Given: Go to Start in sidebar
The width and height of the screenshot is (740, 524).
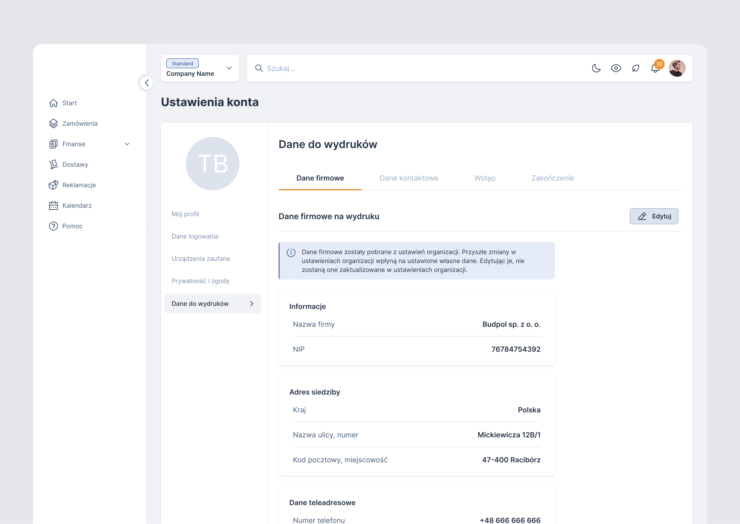Looking at the screenshot, I should (x=69, y=103).
